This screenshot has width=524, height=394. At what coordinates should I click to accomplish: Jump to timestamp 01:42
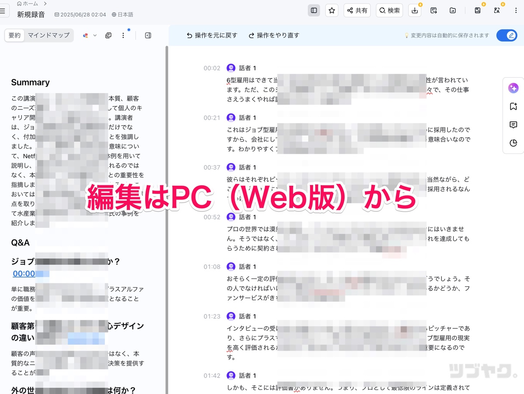[x=212, y=376]
